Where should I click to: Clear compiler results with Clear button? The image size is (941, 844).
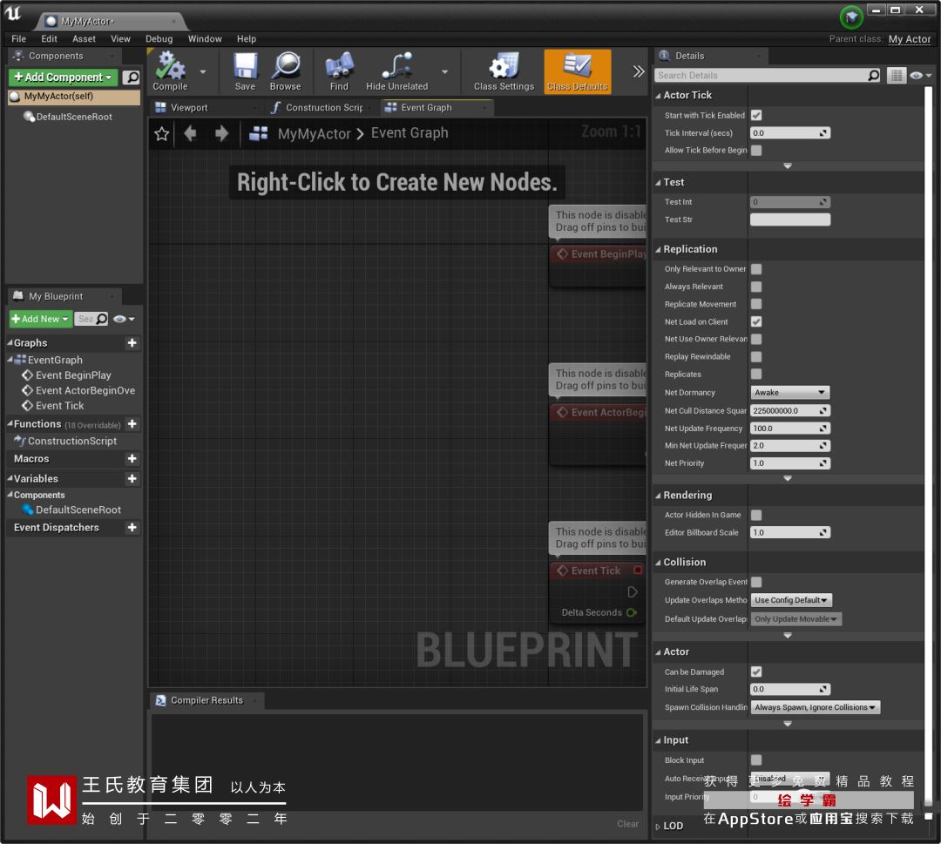coord(627,824)
